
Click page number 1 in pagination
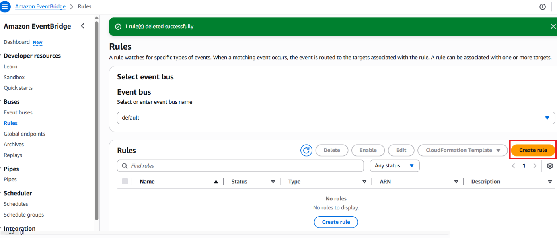tap(524, 166)
